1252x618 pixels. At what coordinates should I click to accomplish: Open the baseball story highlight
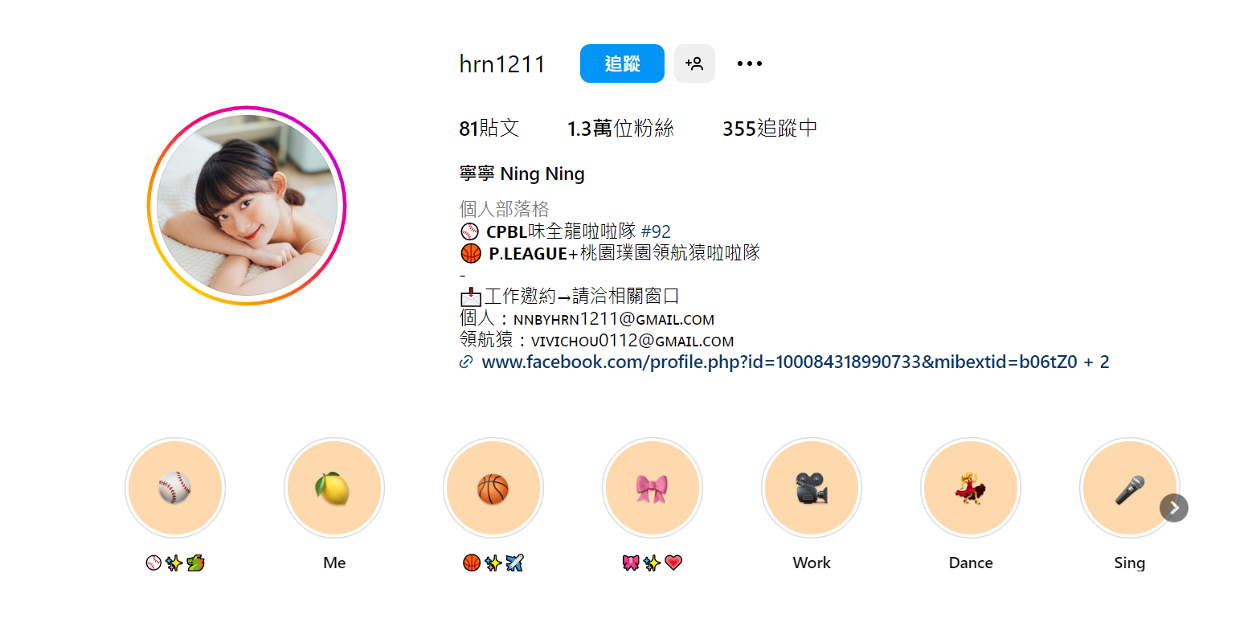[x=175, y=488]
